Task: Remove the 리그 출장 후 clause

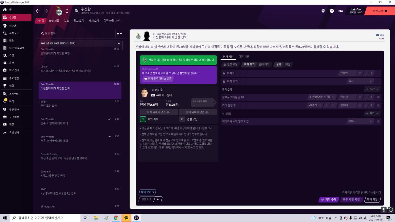Action: 378,105
